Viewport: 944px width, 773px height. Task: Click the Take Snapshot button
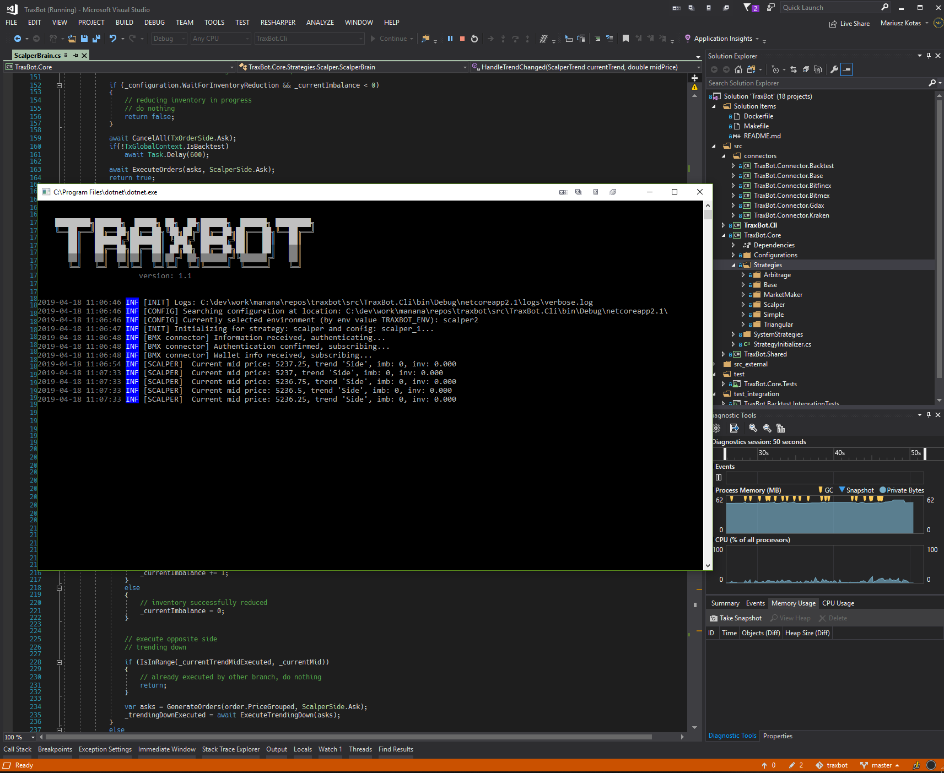click(736, 618)
